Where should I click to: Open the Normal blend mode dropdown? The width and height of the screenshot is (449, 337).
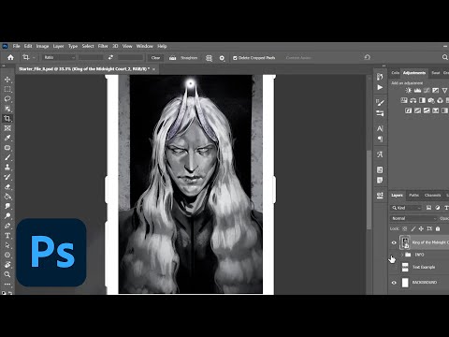click(x=414, y=218)
